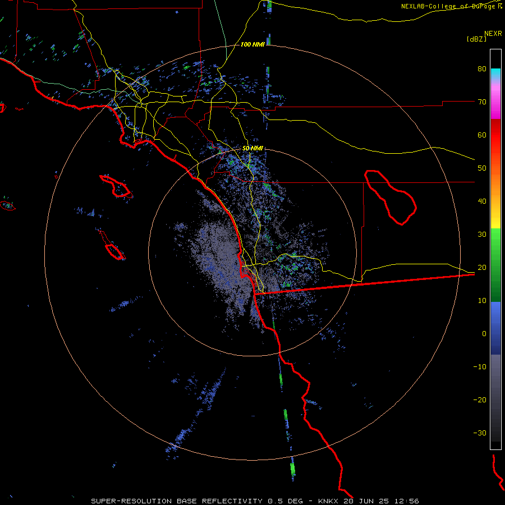Viewport: 505px width, 505px height.
Task: Select the 30 value on the dBZ scale
Action: pyautogui.click(x=482, y=234)
